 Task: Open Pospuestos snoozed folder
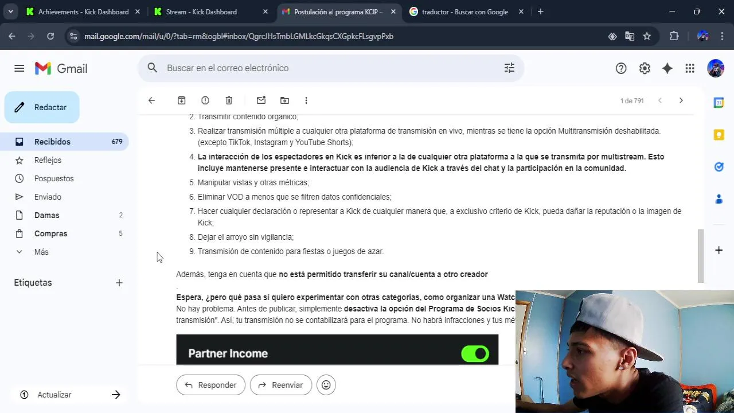64,178
